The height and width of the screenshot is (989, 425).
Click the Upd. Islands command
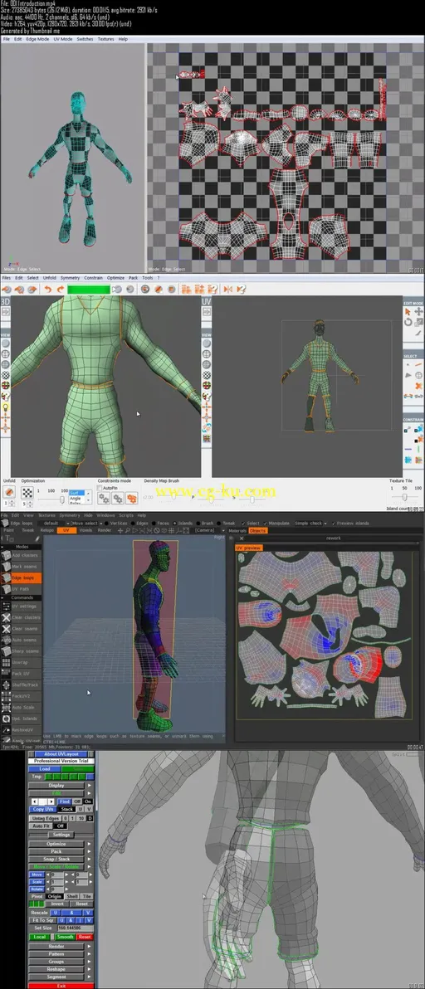click(22, 719)
